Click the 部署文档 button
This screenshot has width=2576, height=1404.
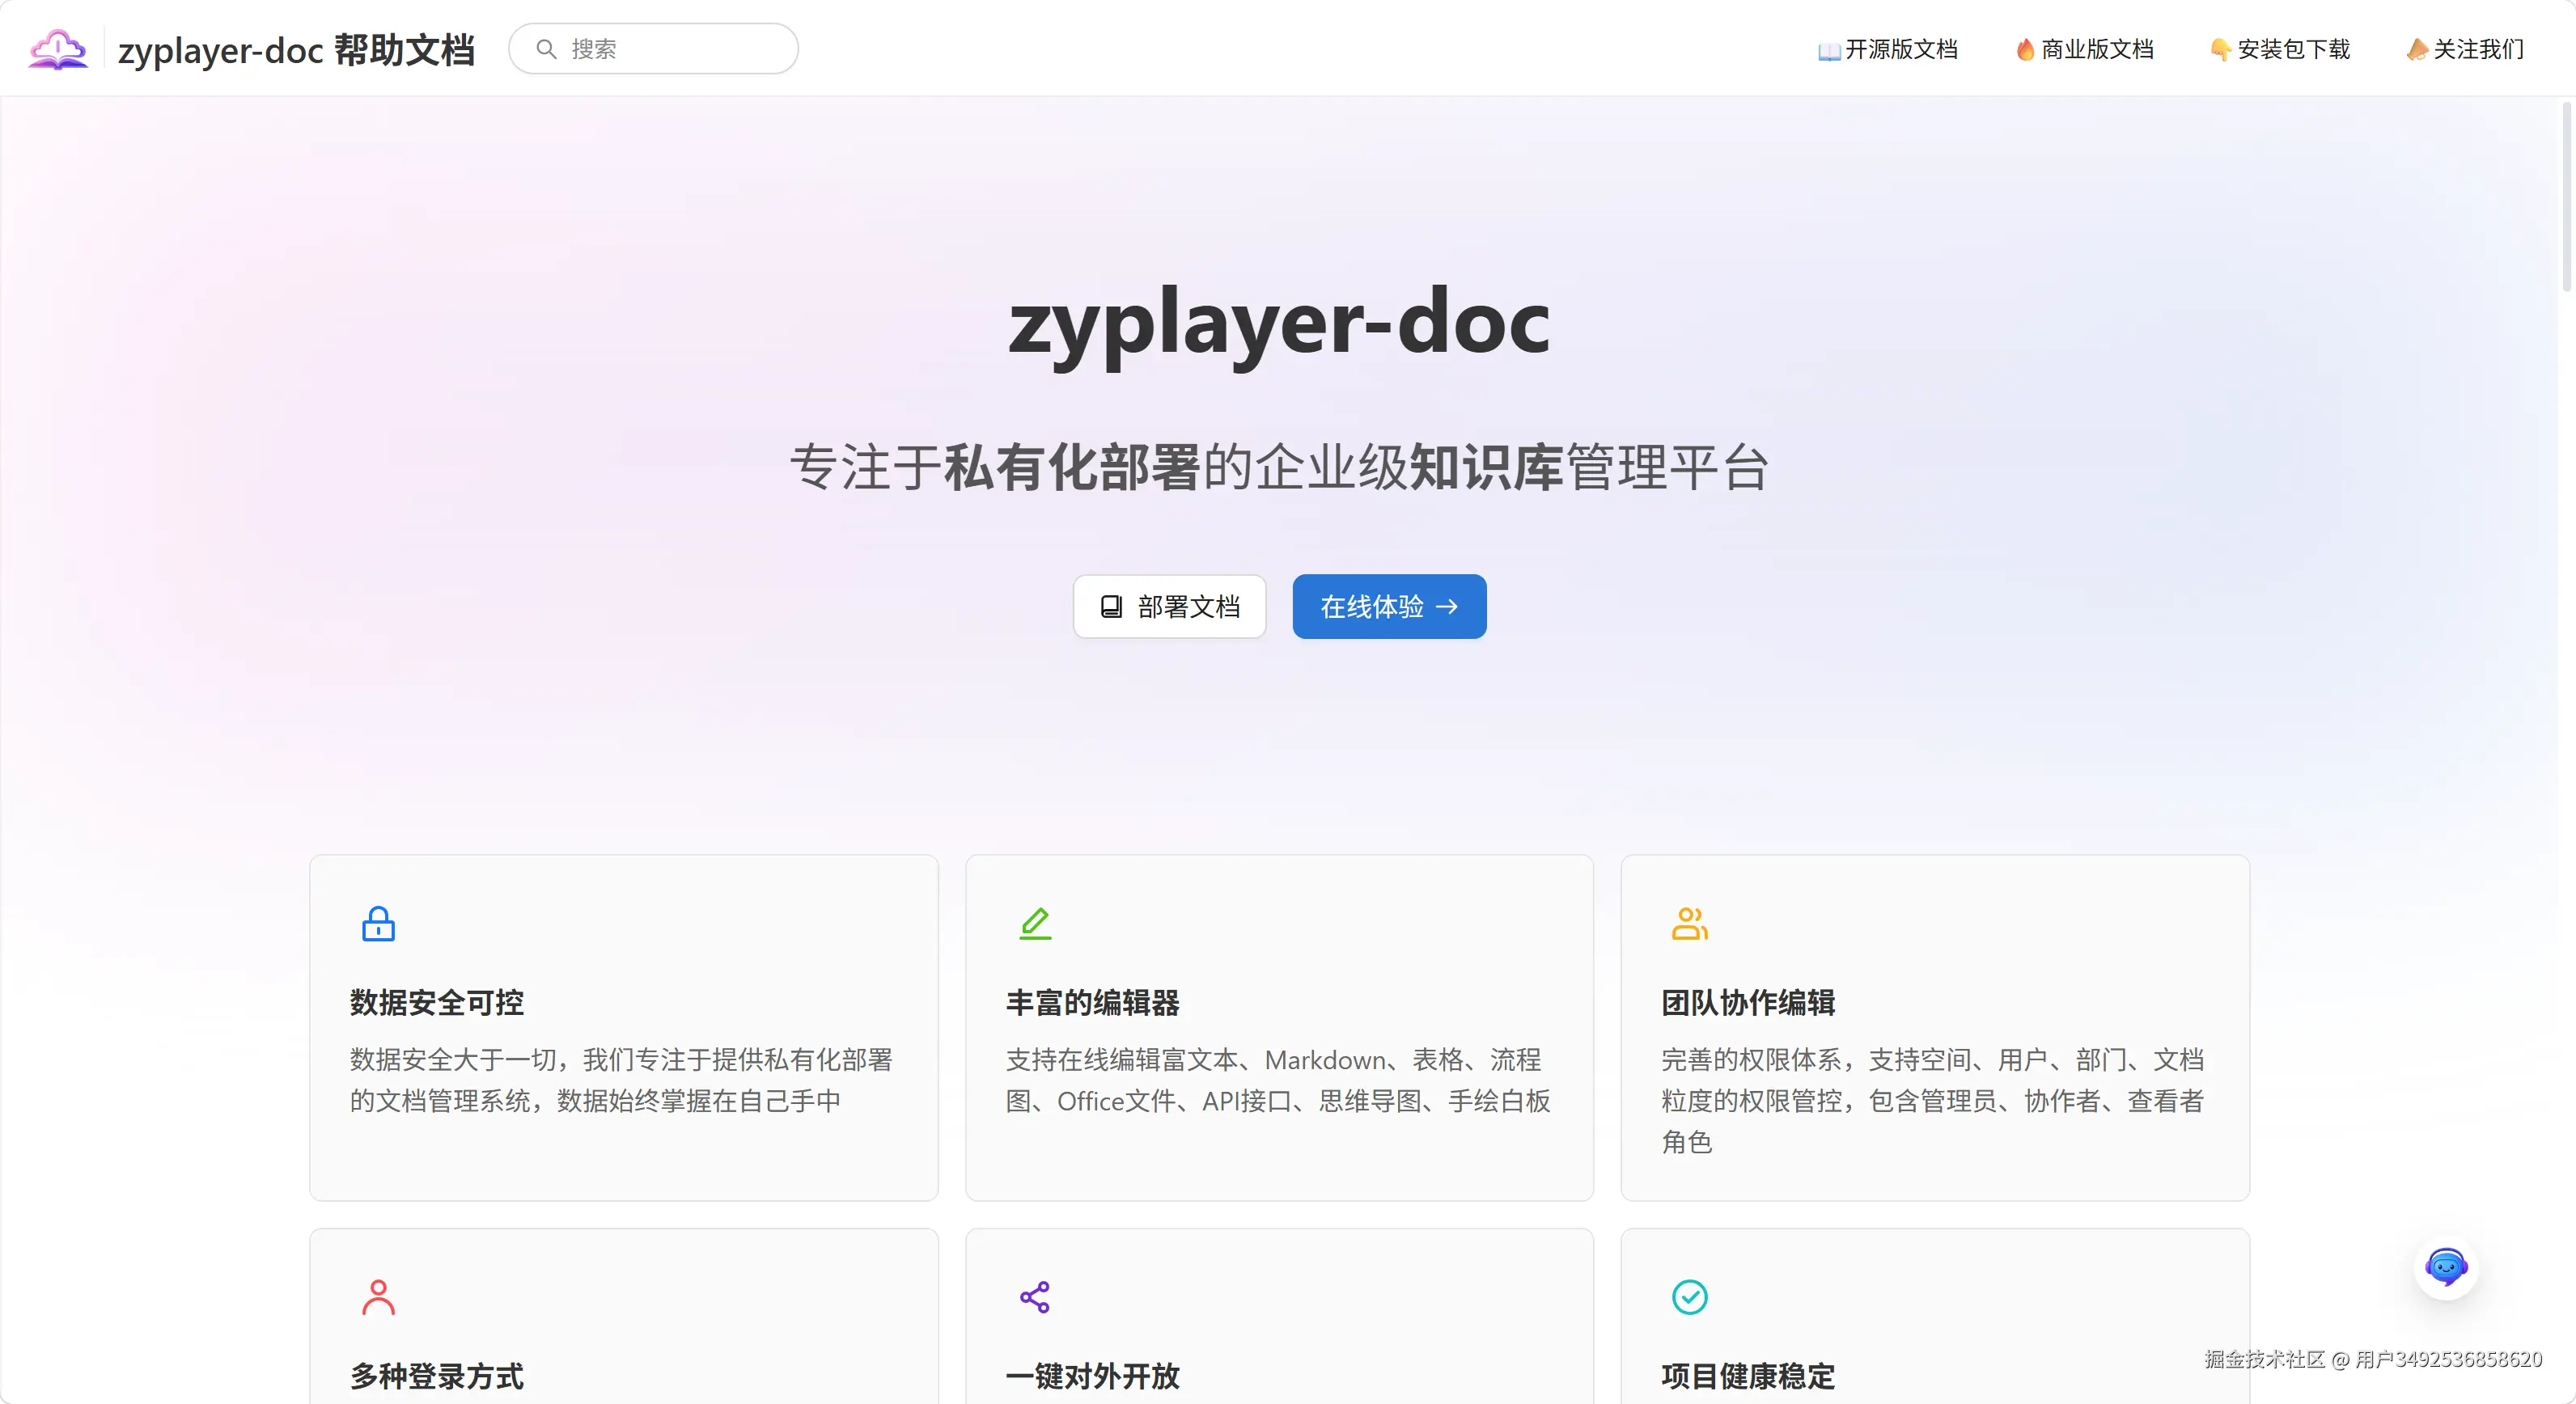click(1170, 607)
